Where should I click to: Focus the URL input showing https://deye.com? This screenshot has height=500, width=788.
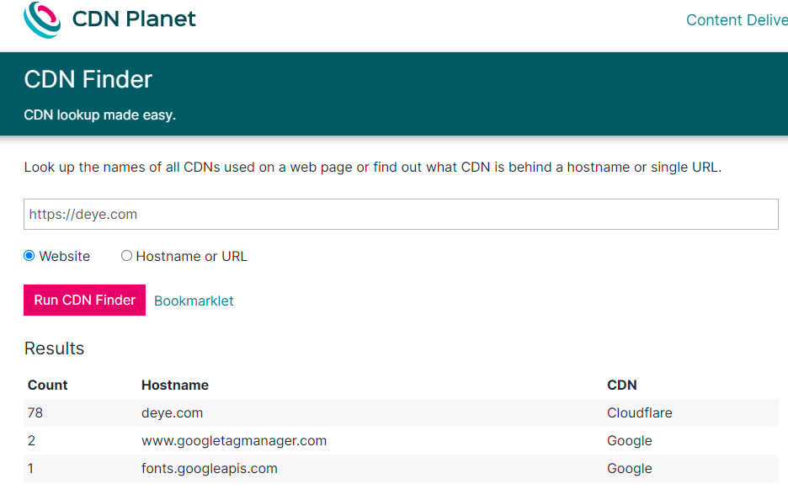coord(401,214)
